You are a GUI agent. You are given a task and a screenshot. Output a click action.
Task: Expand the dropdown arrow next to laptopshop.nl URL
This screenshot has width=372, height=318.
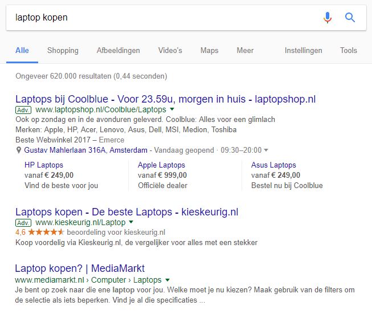[x=172, y=109]
